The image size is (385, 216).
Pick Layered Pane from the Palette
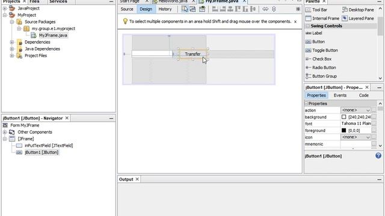click(x=358, y=19)
